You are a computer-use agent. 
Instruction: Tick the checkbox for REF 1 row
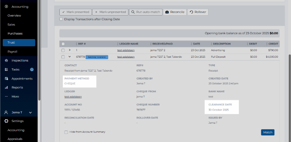click(63, 50)
